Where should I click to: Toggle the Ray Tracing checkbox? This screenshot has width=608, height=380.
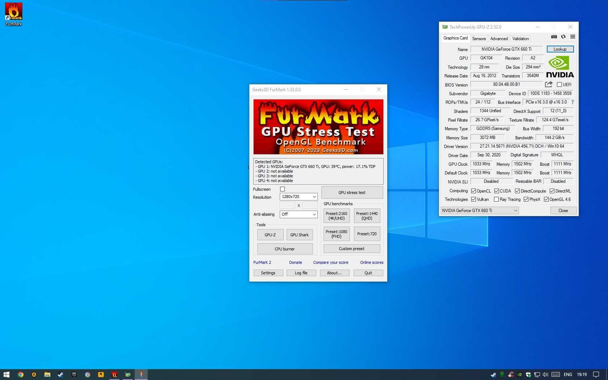(x=496, y=199)
